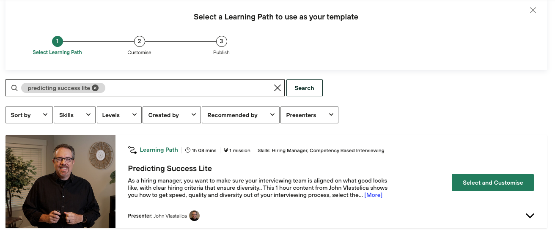The width and height of the screenshot is (555, 240).
Task: Click Select and Customise button
Action: (493, 183)
